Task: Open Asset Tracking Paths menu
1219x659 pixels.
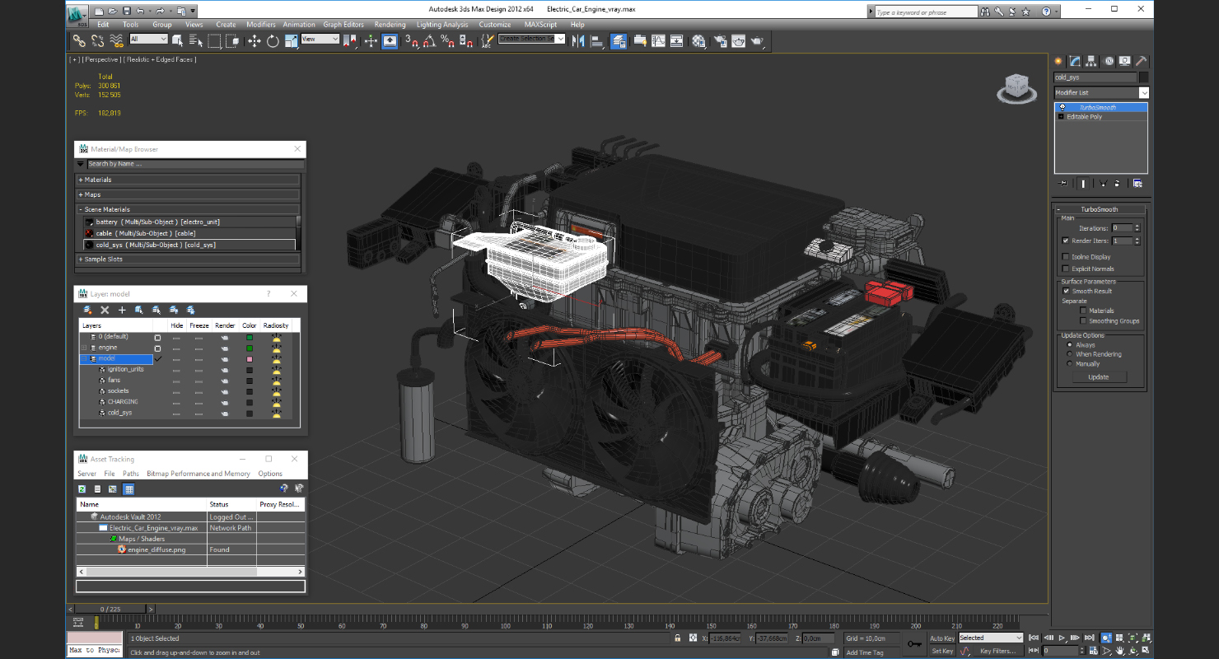Action: pos(131,474)
